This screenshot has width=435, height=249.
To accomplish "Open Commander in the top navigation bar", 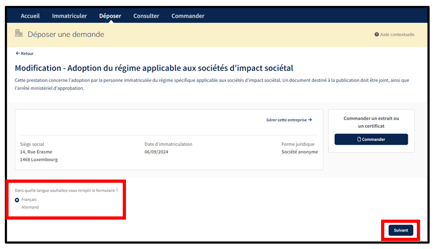I will pyautogui.click(x=188, y=16).
